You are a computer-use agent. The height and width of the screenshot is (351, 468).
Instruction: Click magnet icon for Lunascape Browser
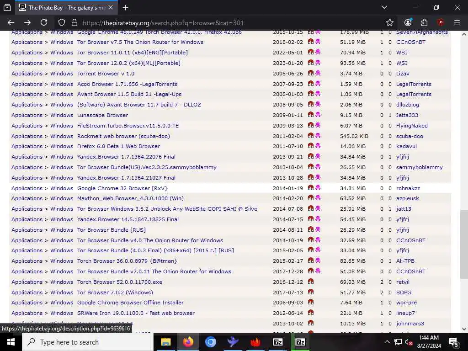311,115
